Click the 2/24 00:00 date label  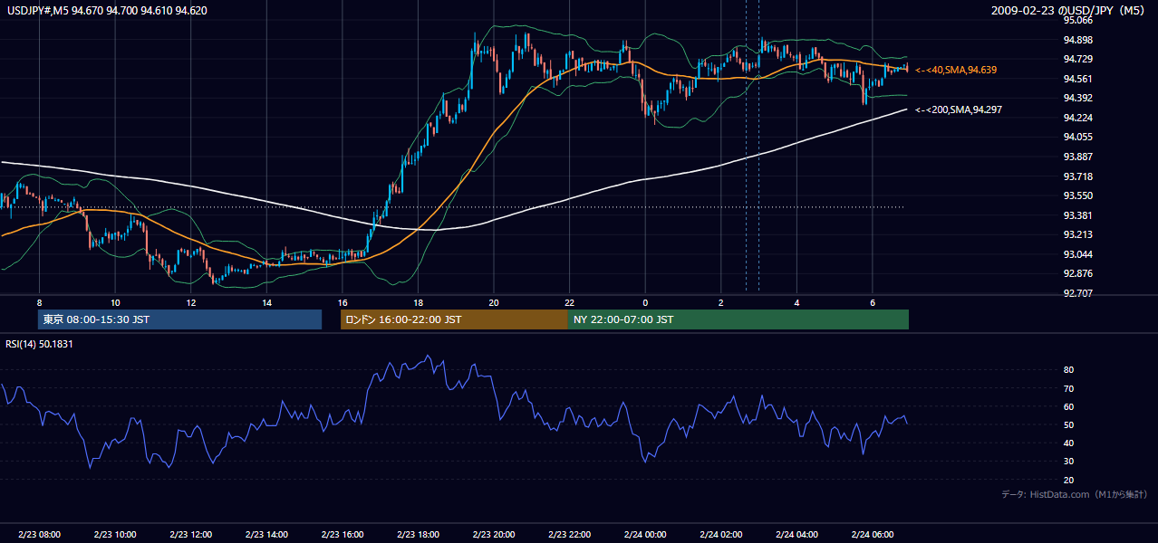[x=644, y=535]
